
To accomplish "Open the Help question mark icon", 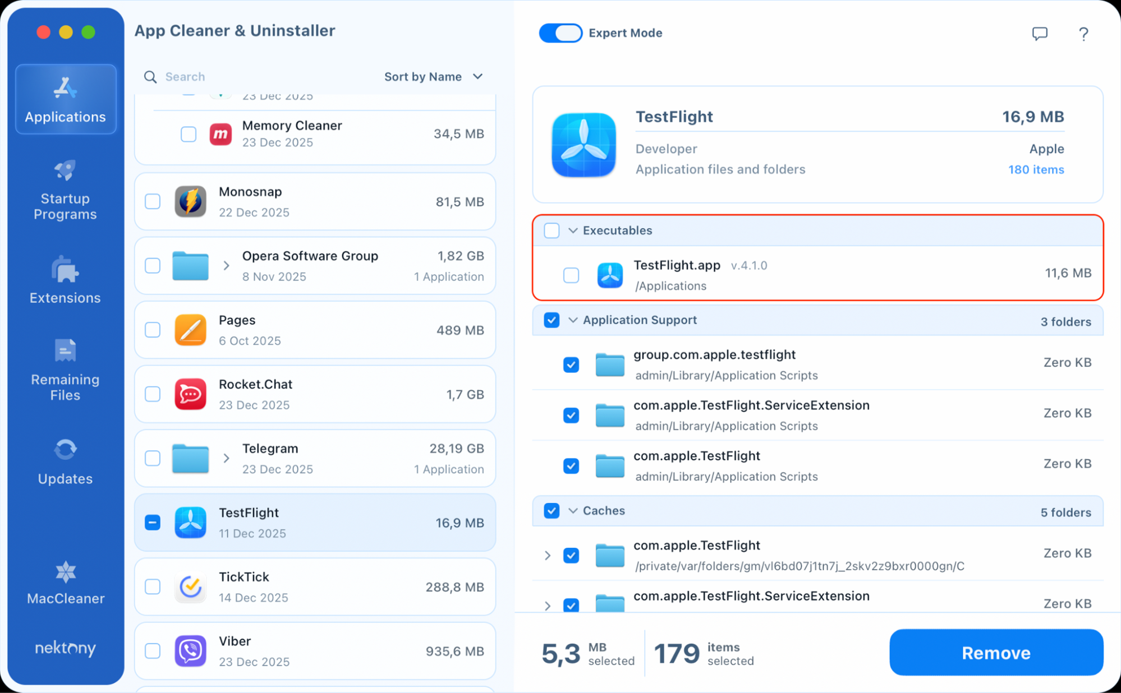I will (1083, 34).
